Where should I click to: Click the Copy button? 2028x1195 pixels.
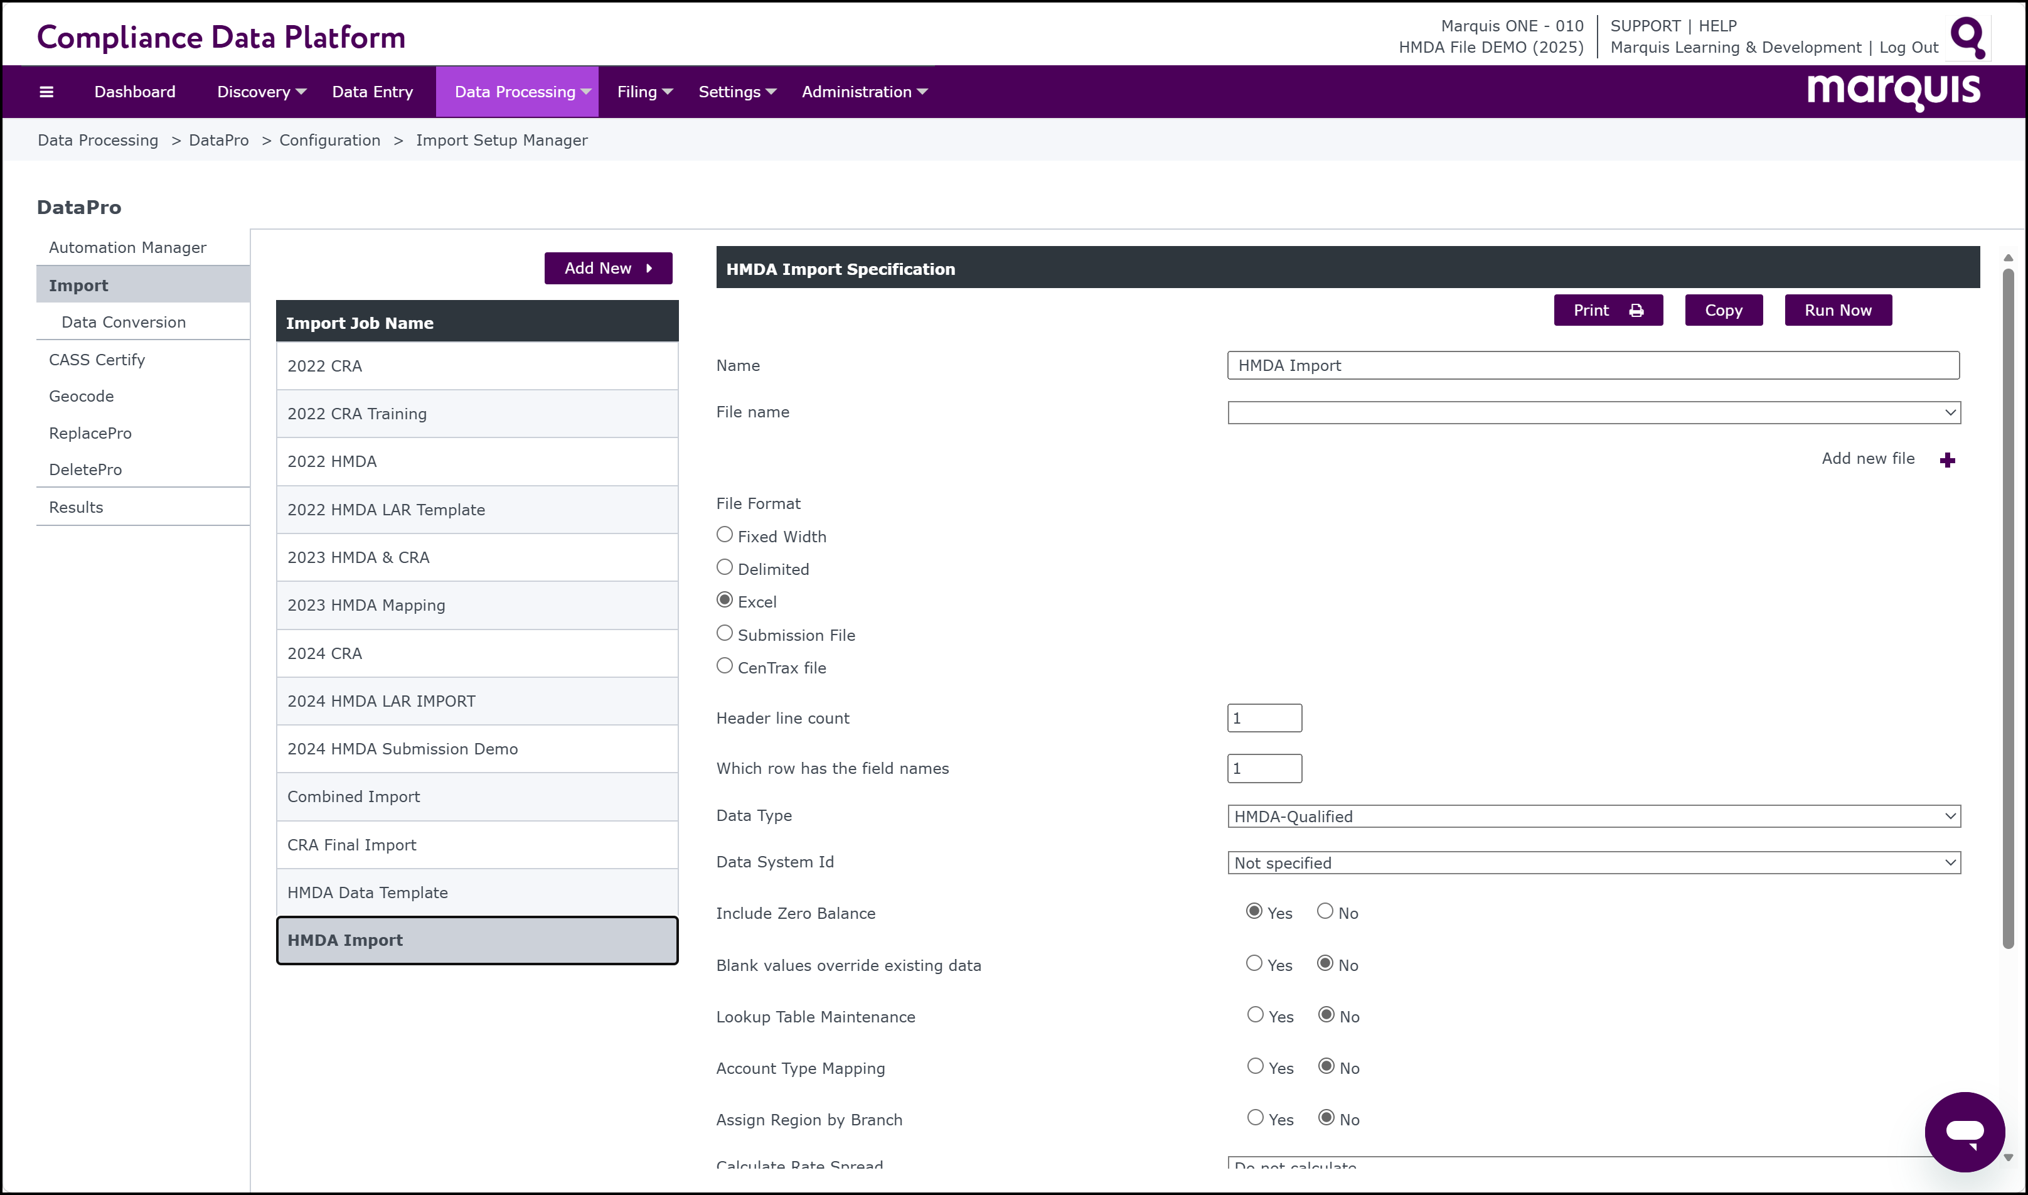click(x=1724, y=311)
